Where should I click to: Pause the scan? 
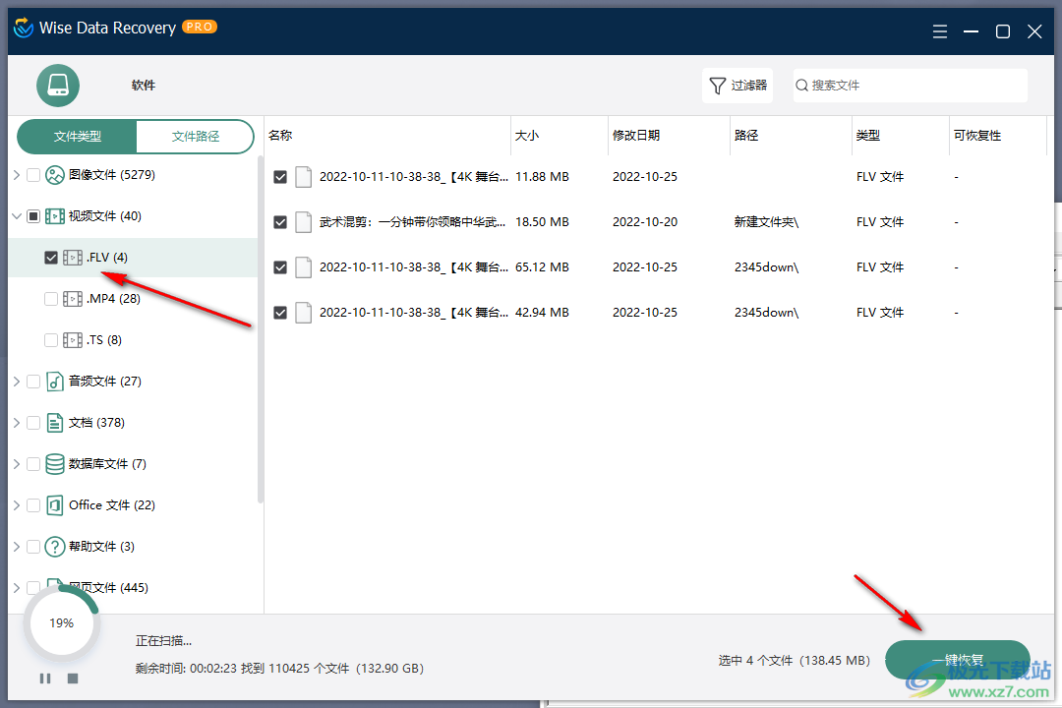tap(45, 678)
